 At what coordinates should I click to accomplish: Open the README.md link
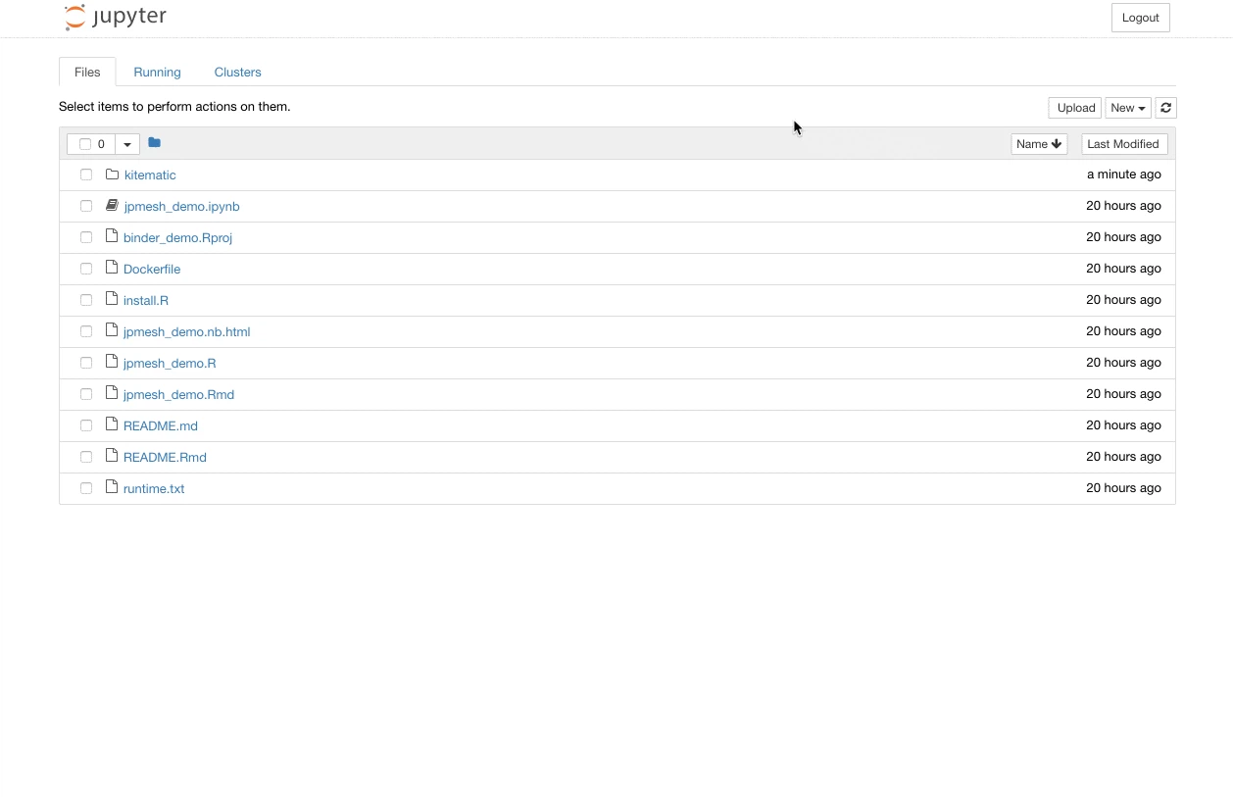tap(161, 425)
